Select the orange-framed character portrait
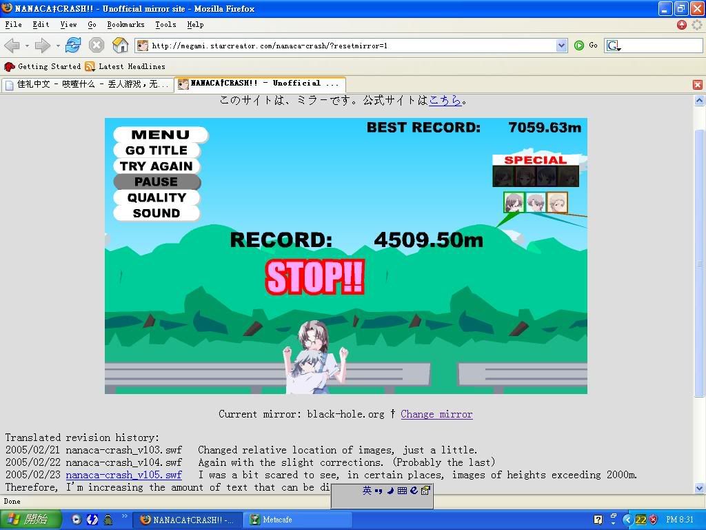This screenshot has height=530, width=706. point(557,202)
